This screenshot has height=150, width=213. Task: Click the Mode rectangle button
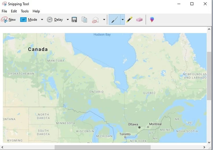[29, 20]
